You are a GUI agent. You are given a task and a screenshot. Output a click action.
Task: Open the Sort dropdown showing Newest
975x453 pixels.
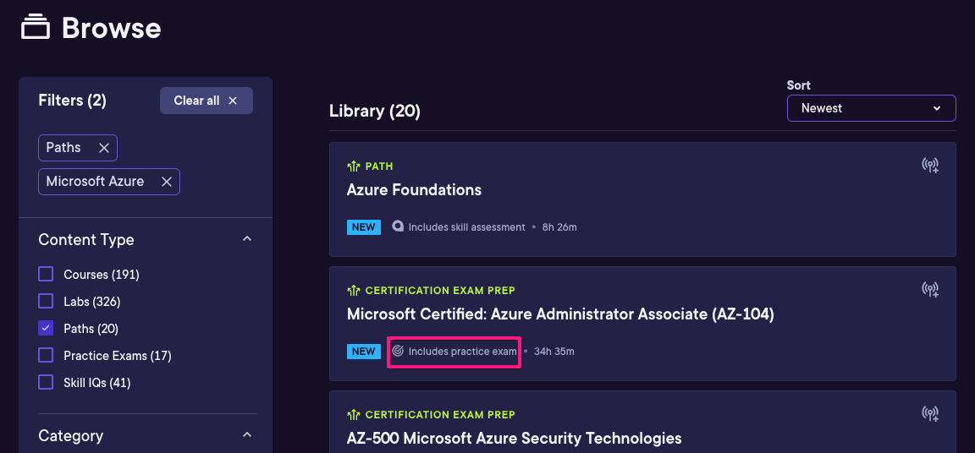pos(871,108)
